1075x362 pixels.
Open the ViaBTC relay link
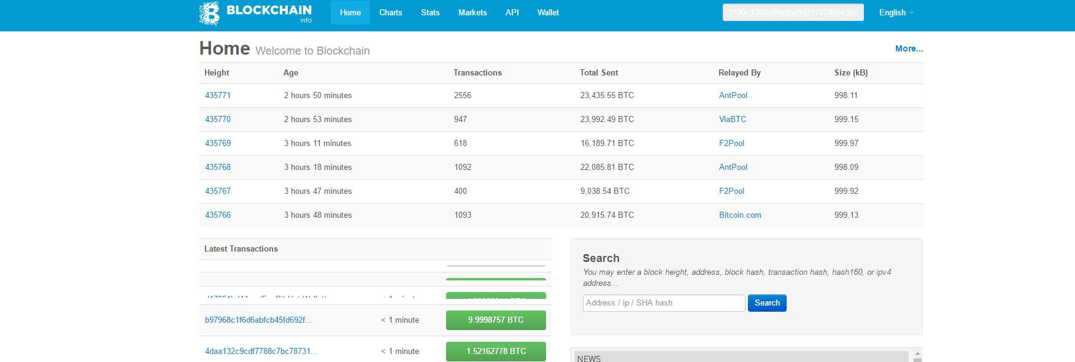(733, 119)
